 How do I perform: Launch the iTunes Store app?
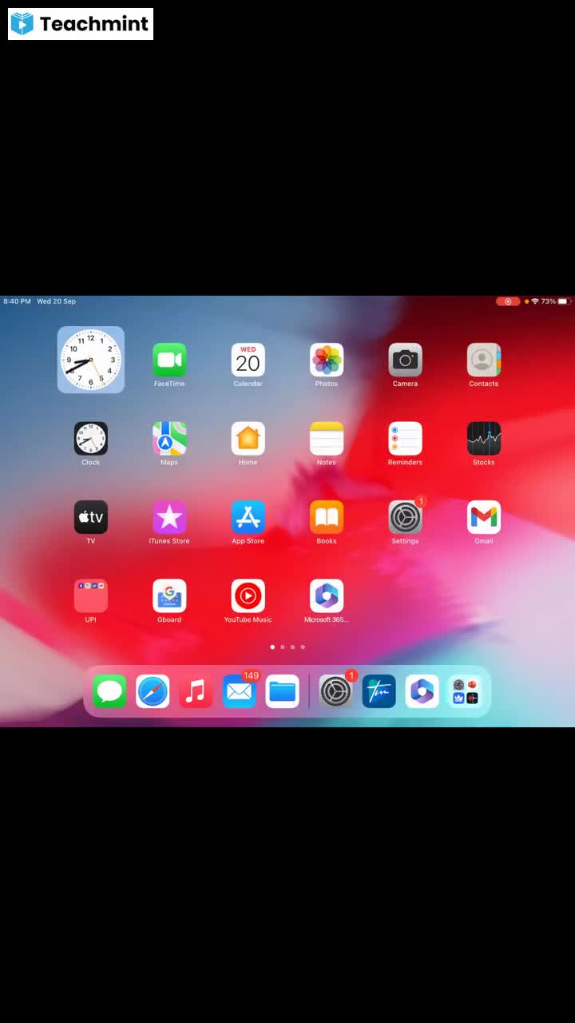(x=169, y=517)
